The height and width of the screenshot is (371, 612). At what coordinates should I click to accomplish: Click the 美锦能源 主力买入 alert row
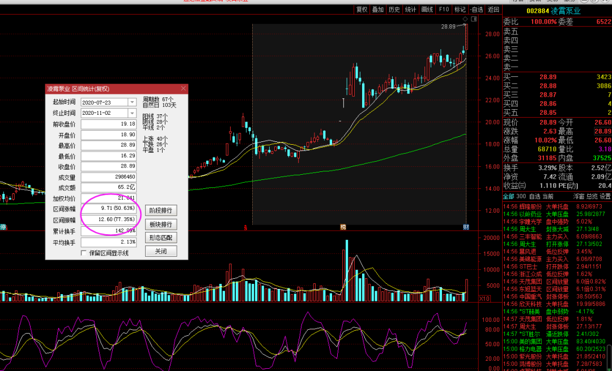tap(554, 259)
